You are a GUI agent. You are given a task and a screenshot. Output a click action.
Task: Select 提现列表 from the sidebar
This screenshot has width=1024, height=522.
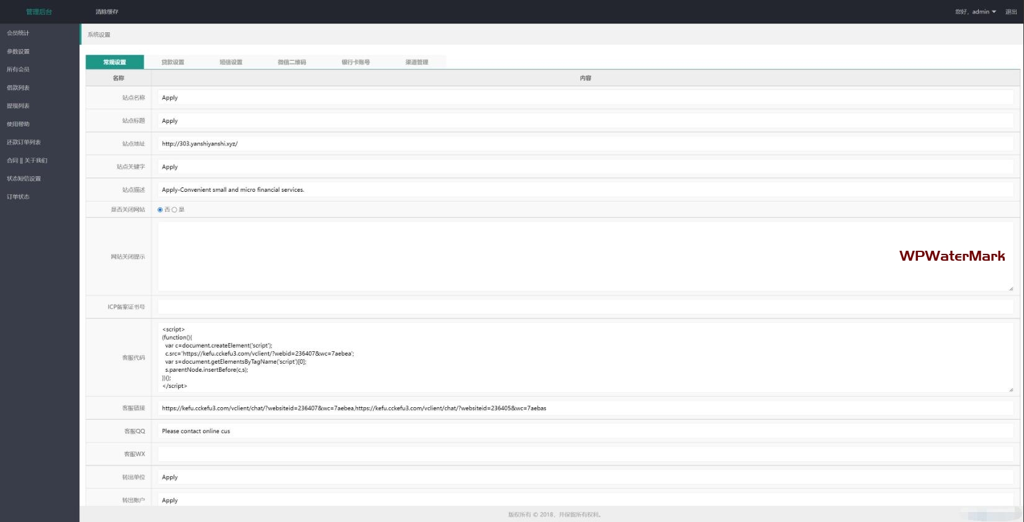pos(18,106)
